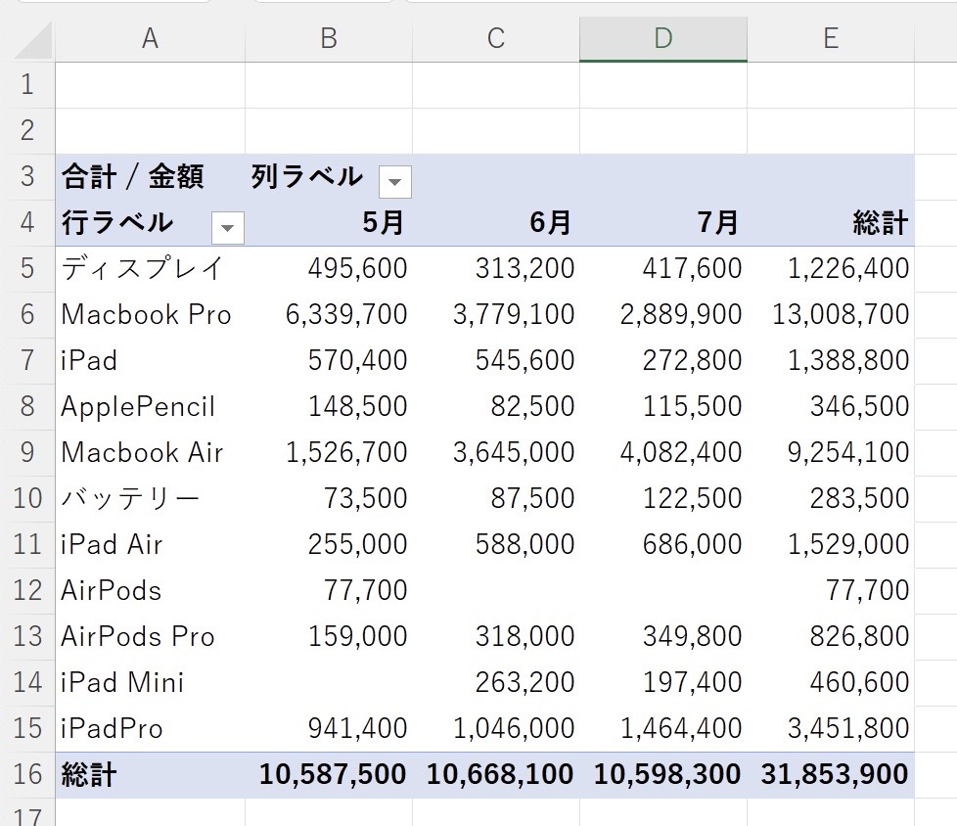Select row 5 header
The height and width of the screenshot is (826, 957).
pyautogui.click(x=27, y=268)
